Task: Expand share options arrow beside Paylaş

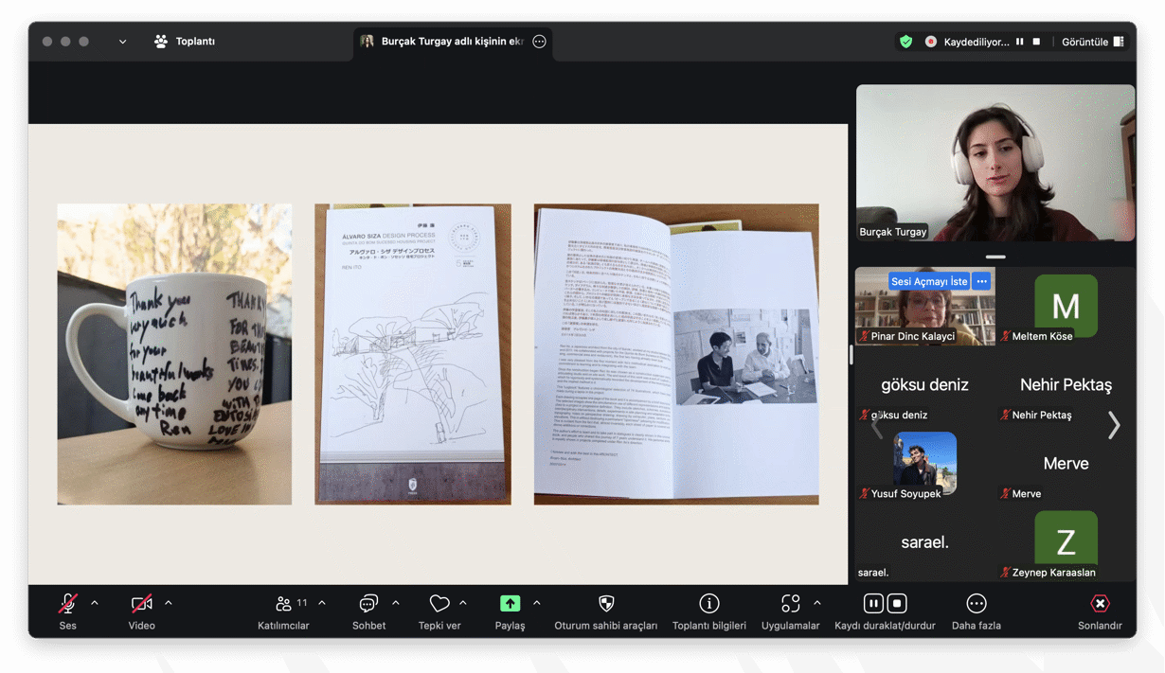Action: click(x=537, y=603)
